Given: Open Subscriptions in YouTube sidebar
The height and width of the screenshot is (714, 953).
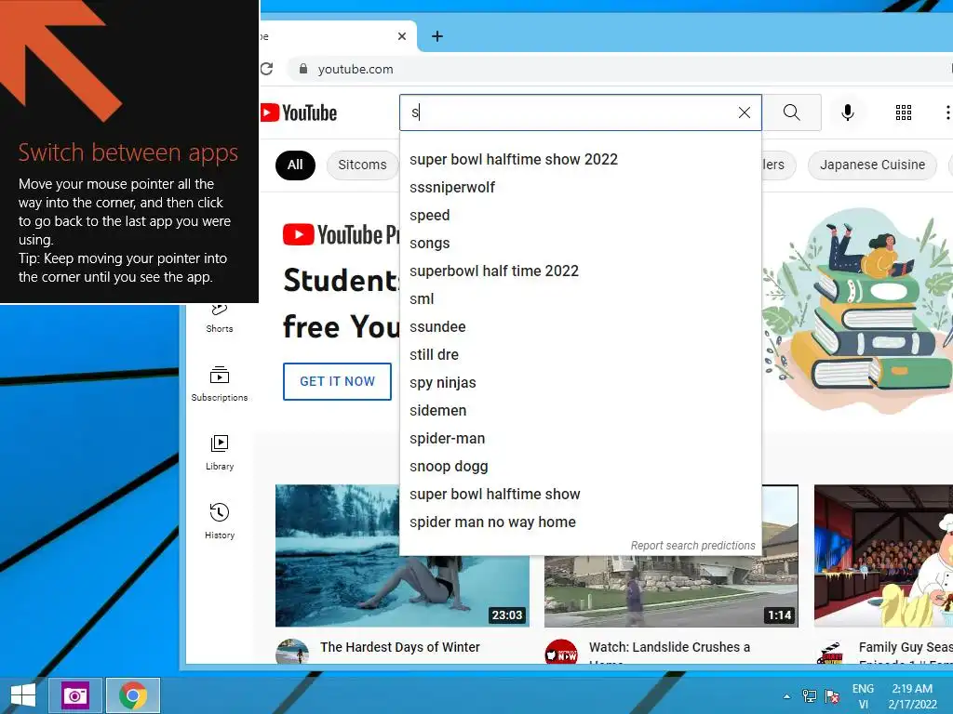Looking at the screenshot, I should point(220,384).
